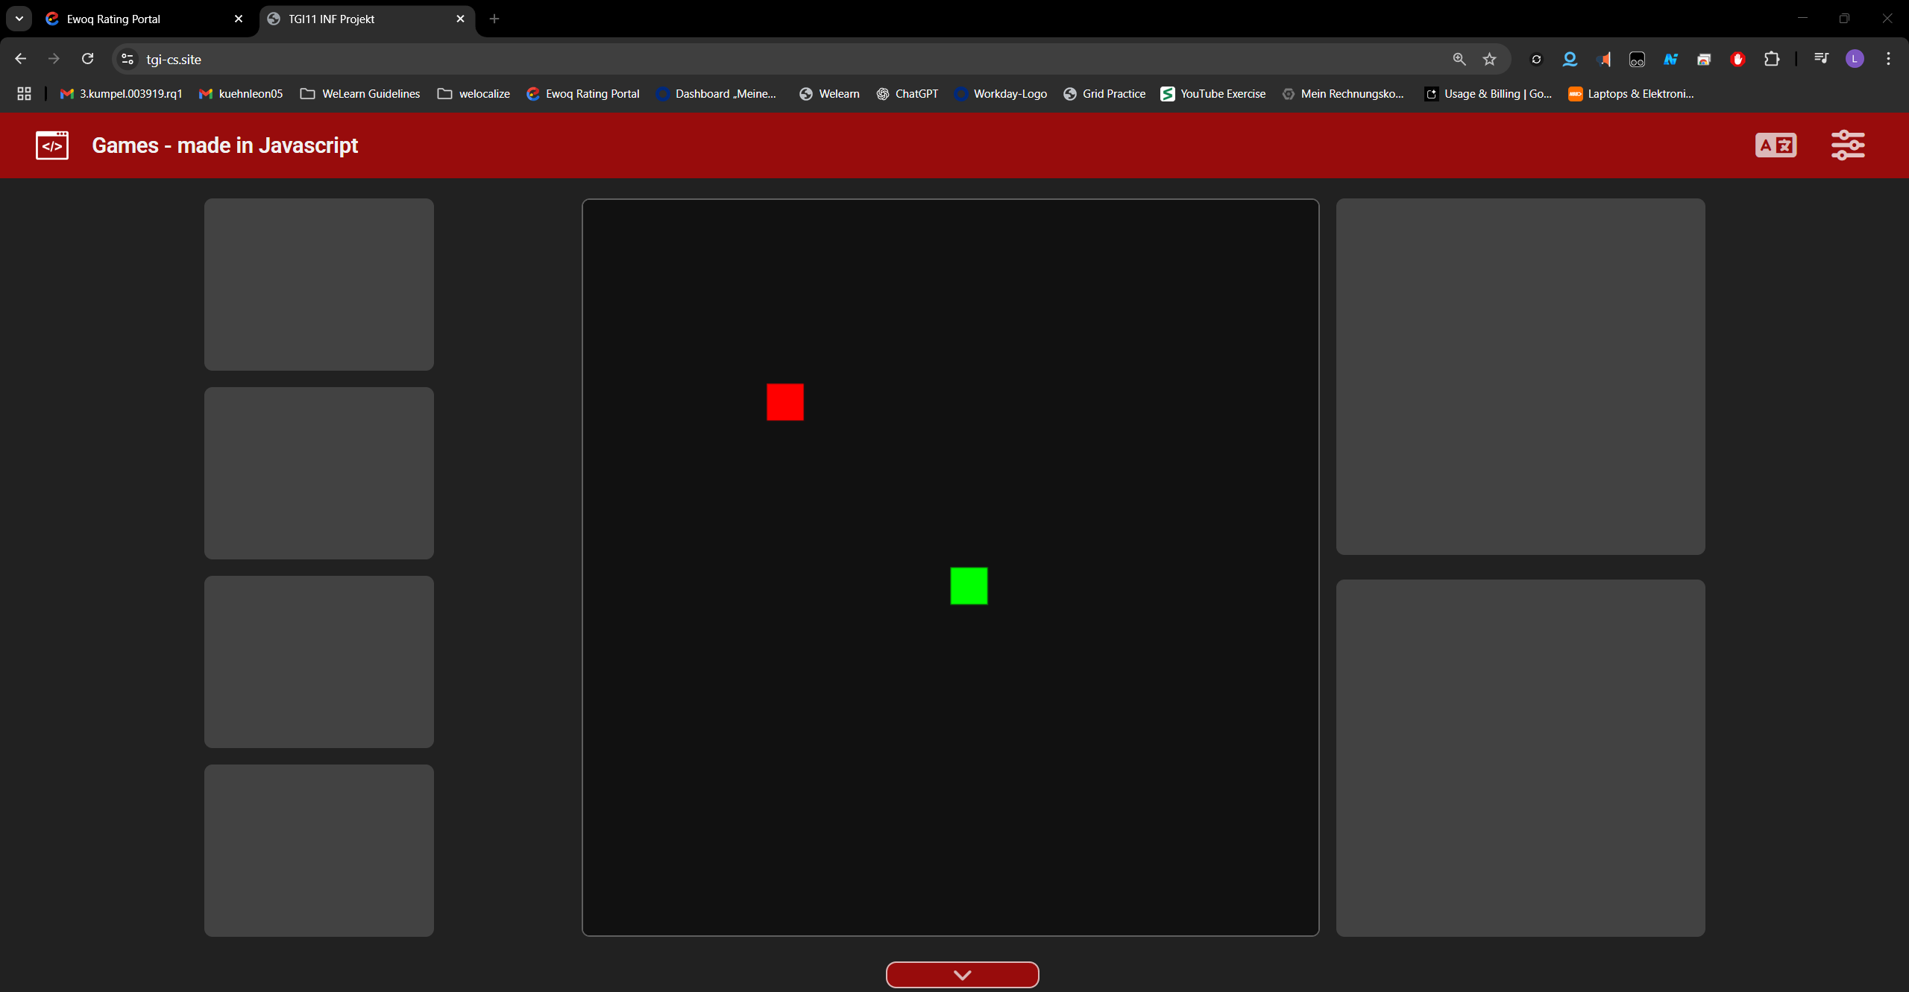This screenshot has height=992, width=1909.
Task: Open the ChatGPT bookmark
Action: pyautogui.click(x=907, y=94)
